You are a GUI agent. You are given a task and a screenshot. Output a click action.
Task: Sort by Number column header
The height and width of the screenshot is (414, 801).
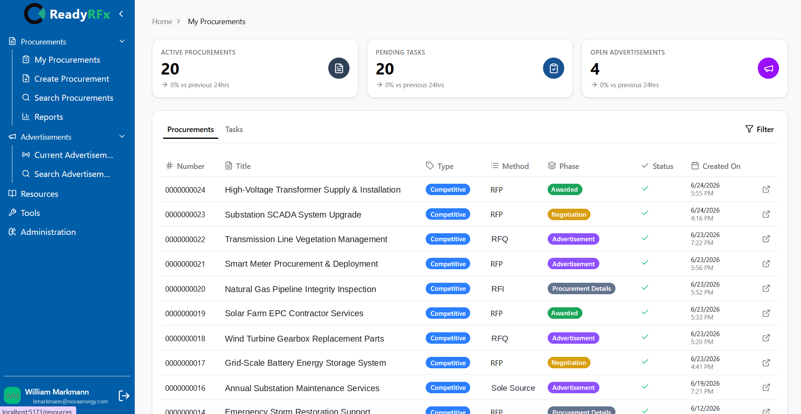[185, 166]
